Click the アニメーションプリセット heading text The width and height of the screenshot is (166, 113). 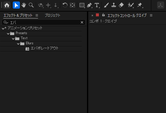point(25,28)
